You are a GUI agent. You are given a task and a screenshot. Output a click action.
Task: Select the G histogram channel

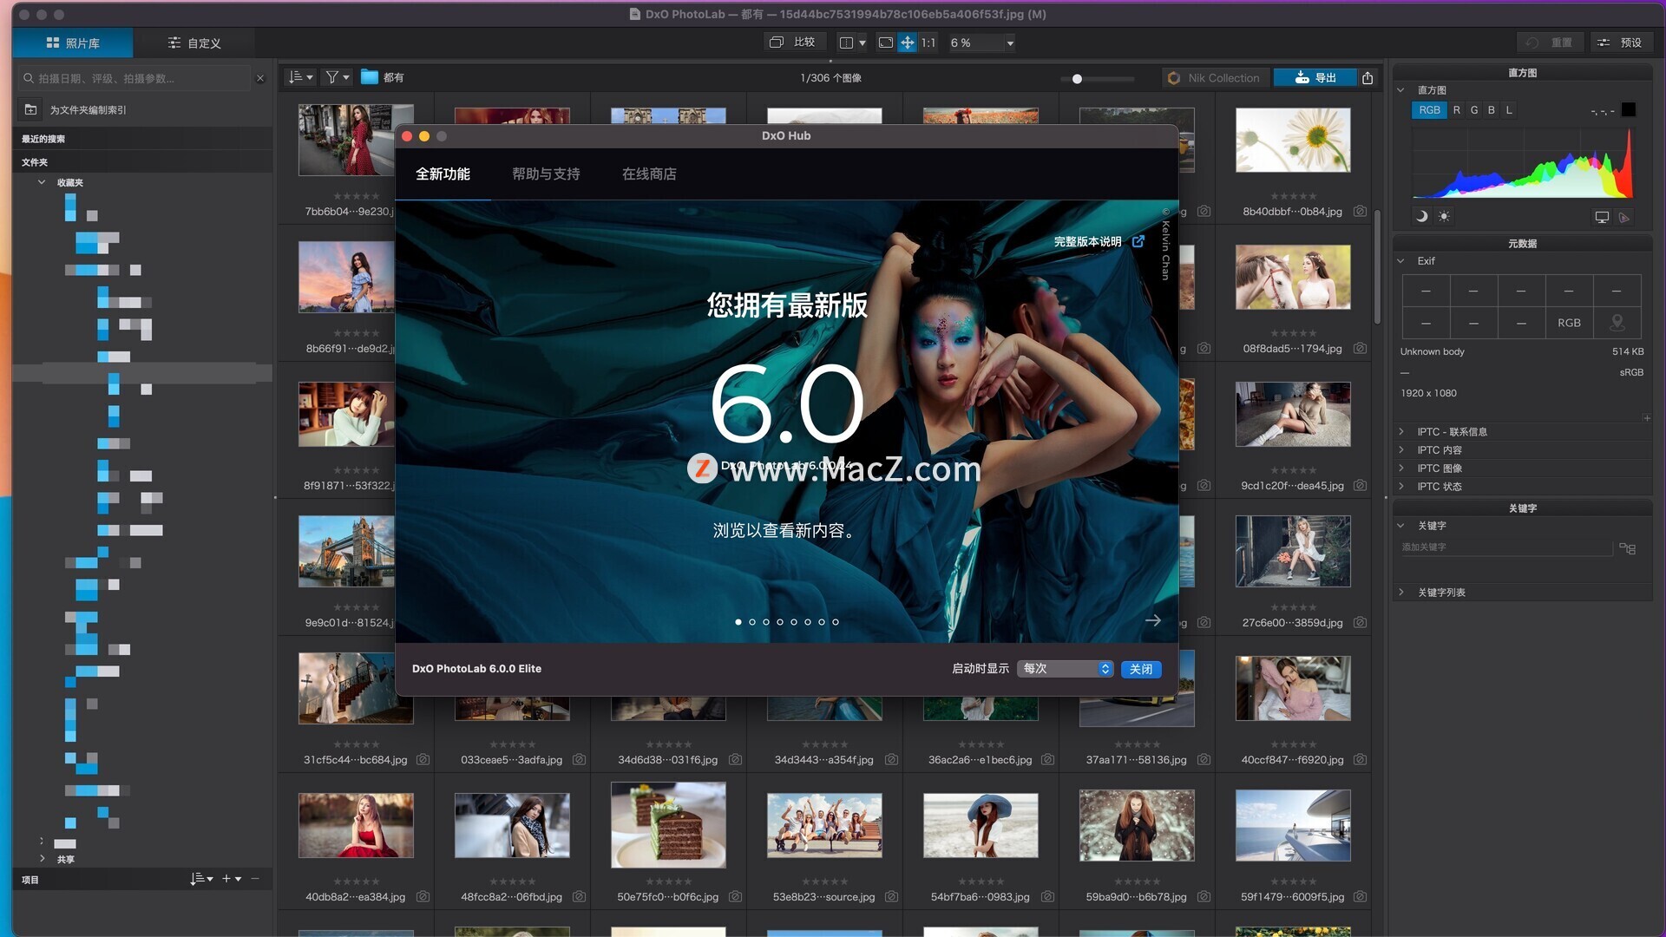click(x=1474, y=110)
